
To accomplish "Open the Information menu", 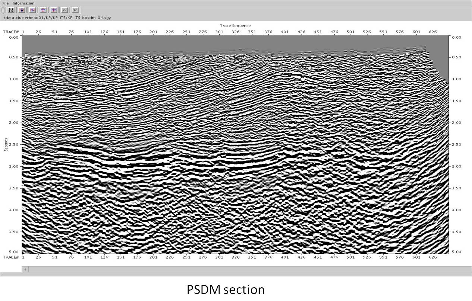I will tap(23, 3).
